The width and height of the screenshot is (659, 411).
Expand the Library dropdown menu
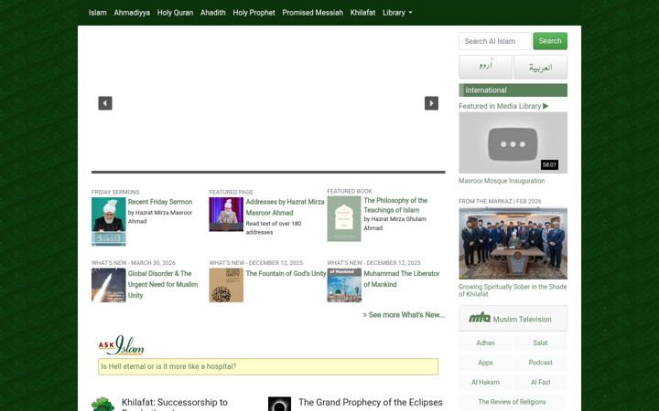(x=397, y=13)
